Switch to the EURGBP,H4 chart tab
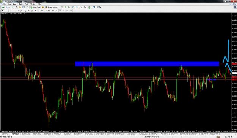The image size is (237, 138). click(68, 134)
